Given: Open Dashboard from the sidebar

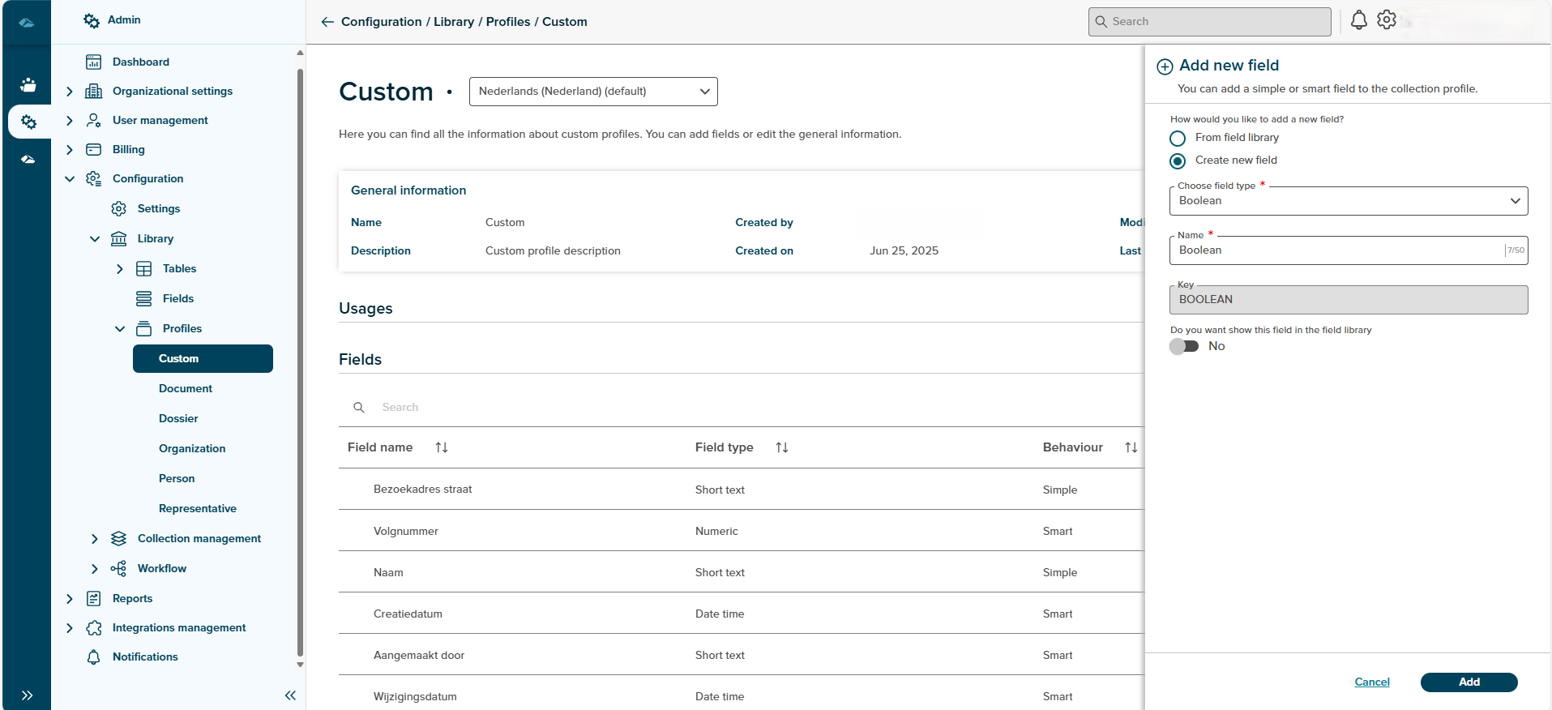Looking at the screenshot, I should (x=141, y=62).
